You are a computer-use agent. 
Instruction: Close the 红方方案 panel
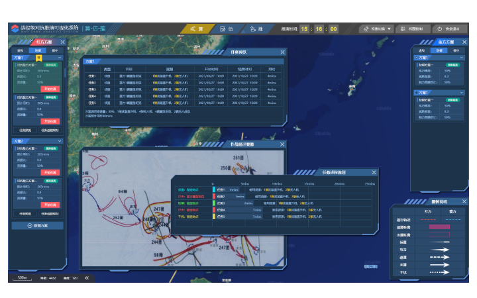[63, 42]
